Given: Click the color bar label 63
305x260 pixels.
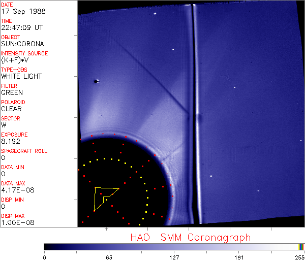Looking at the screenshot, I should [109, 257].
